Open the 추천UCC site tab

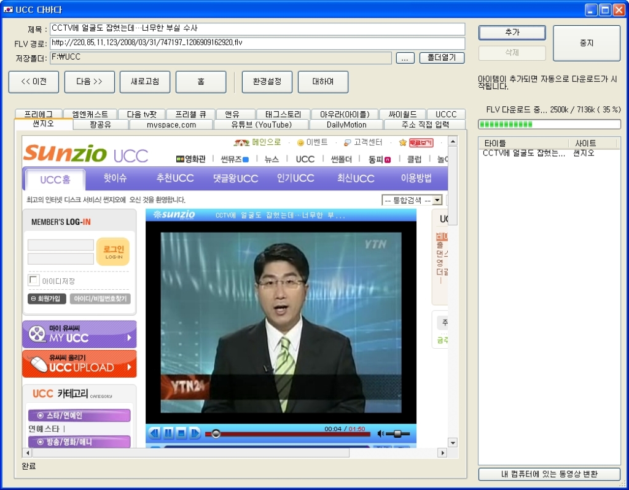(175, 178)
